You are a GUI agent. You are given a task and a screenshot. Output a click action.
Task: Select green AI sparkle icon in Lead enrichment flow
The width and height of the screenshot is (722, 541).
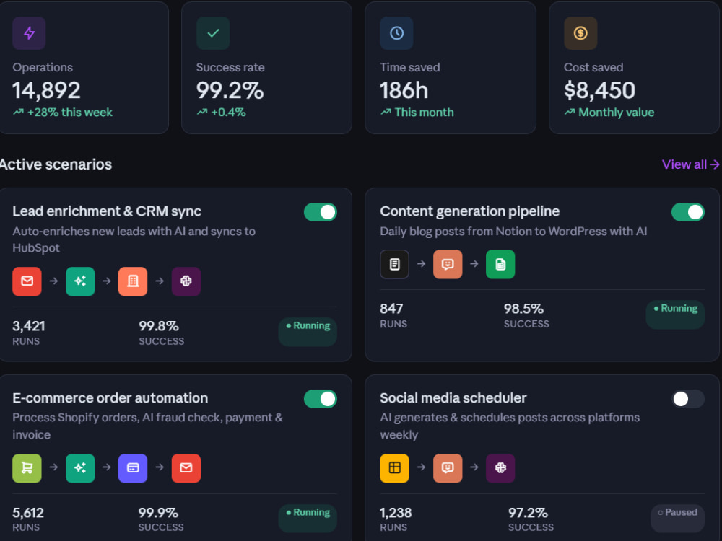click(80, 281)
